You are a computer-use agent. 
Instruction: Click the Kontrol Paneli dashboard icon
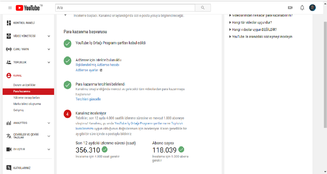coord(8,23)
